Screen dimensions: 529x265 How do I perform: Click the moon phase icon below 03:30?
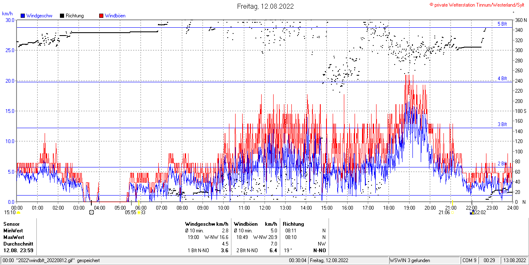point(91,212)
